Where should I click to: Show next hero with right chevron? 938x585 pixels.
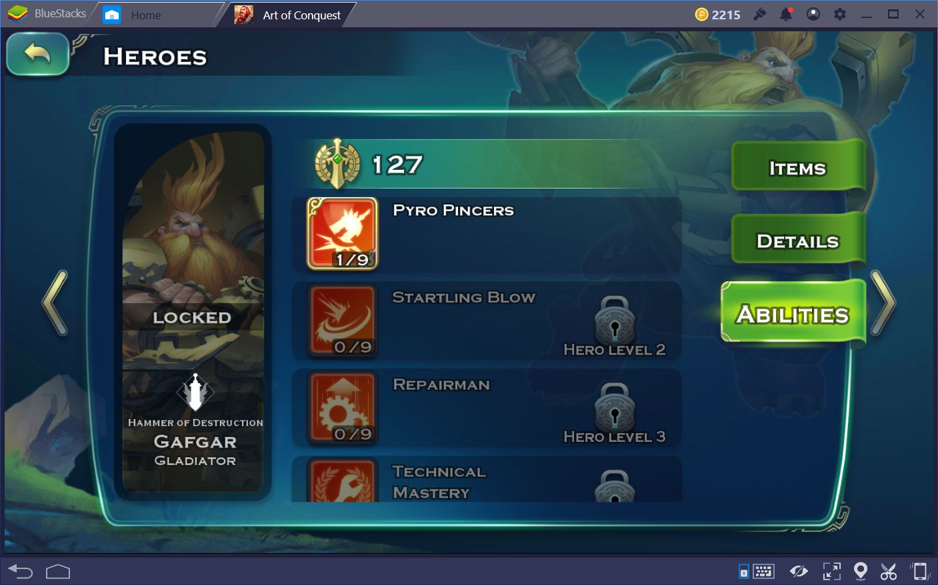click(x=883, y=304)
